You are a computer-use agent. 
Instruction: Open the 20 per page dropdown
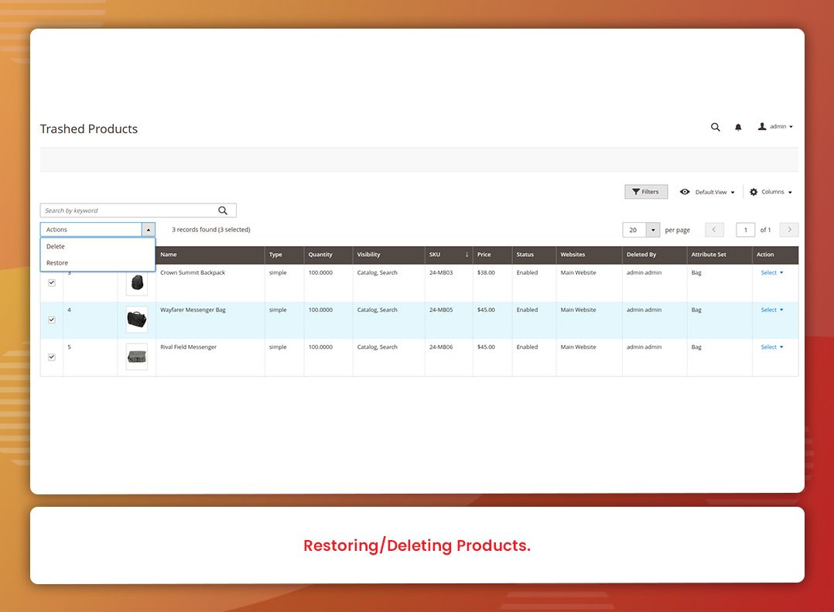651,229
